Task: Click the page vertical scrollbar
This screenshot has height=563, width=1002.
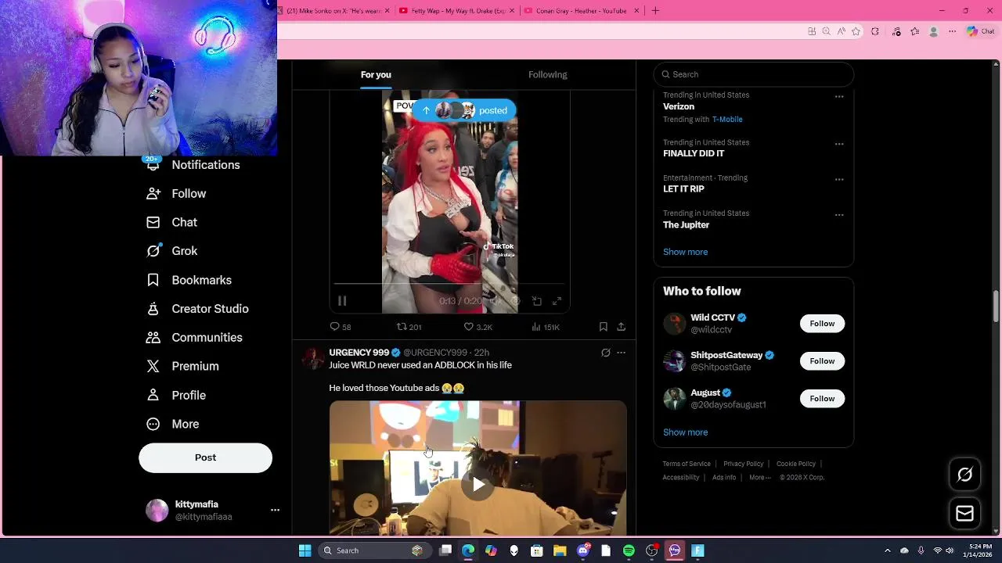Action: [997, 305]
